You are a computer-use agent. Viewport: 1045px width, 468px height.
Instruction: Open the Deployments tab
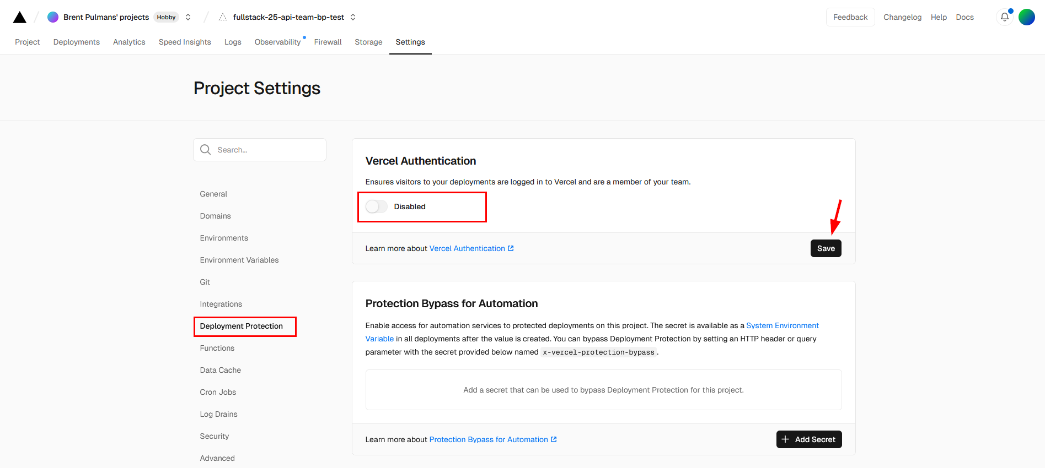click(x=77, y=42)
